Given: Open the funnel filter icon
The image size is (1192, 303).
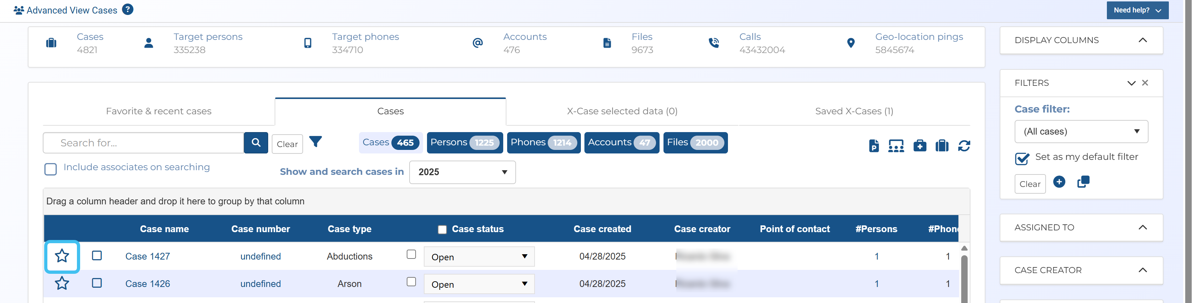Looking at the screenshot, I should [316, 142].
